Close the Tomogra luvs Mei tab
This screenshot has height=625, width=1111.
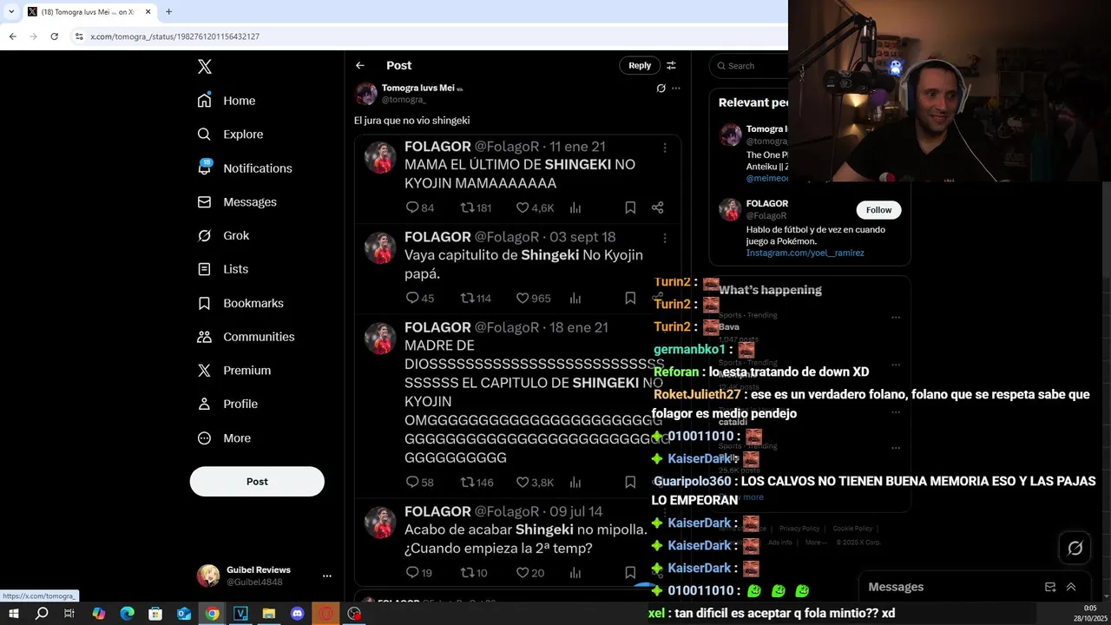tap(148, 11)
